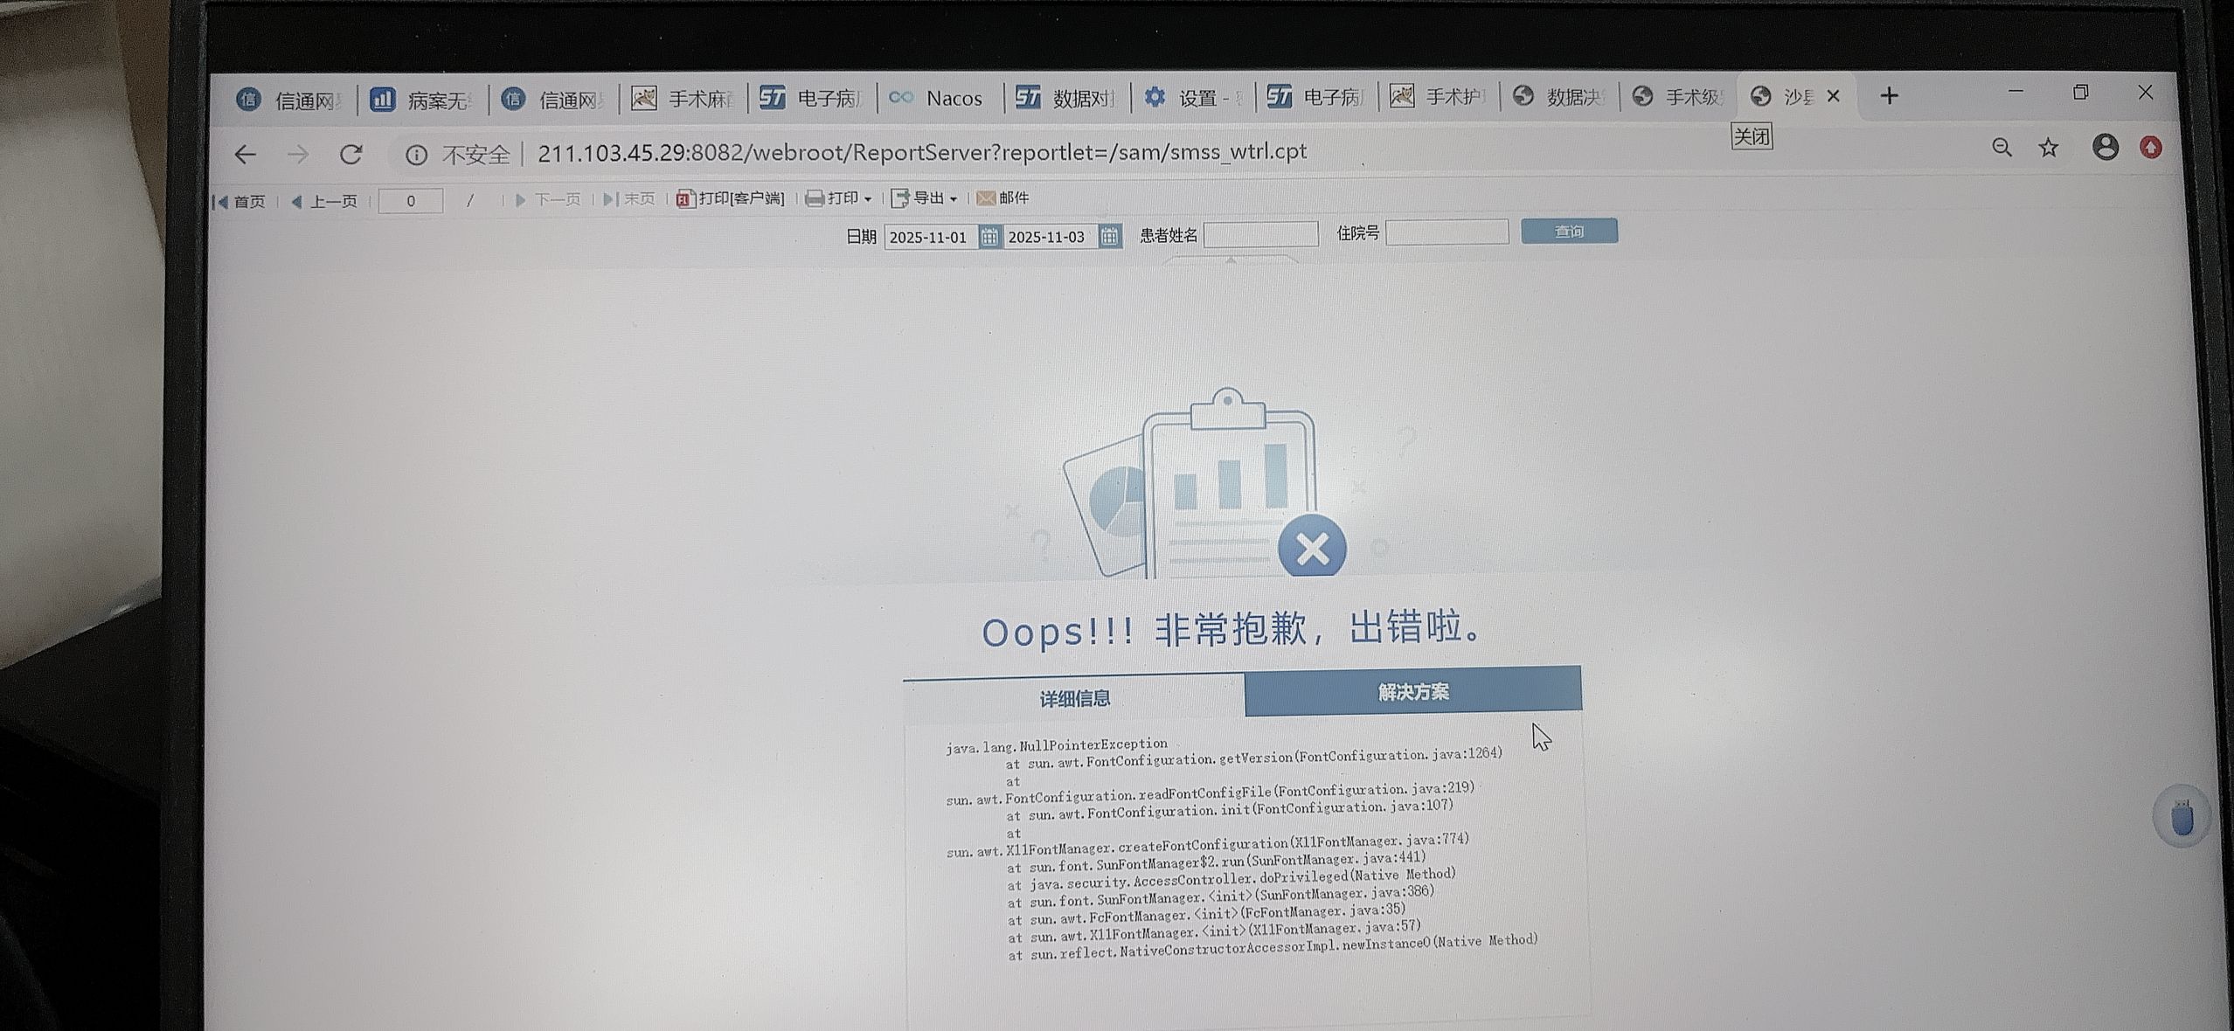Screen dimensions: 2234x1031
Task: Open browser zoom magnifier icon
Action: click(2002, 148)
